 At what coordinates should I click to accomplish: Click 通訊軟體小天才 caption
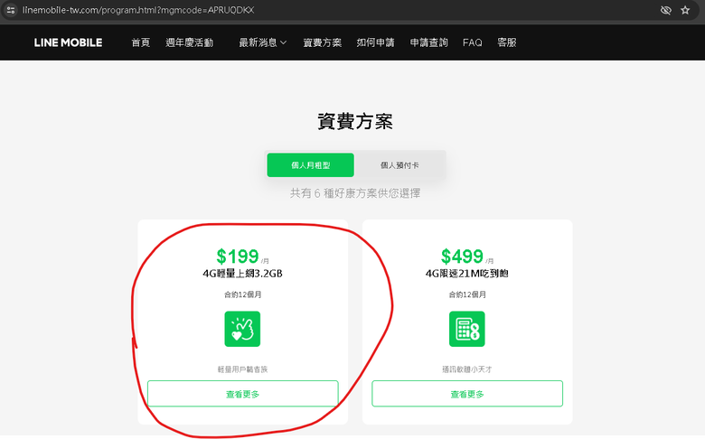[x=467, y=369]
